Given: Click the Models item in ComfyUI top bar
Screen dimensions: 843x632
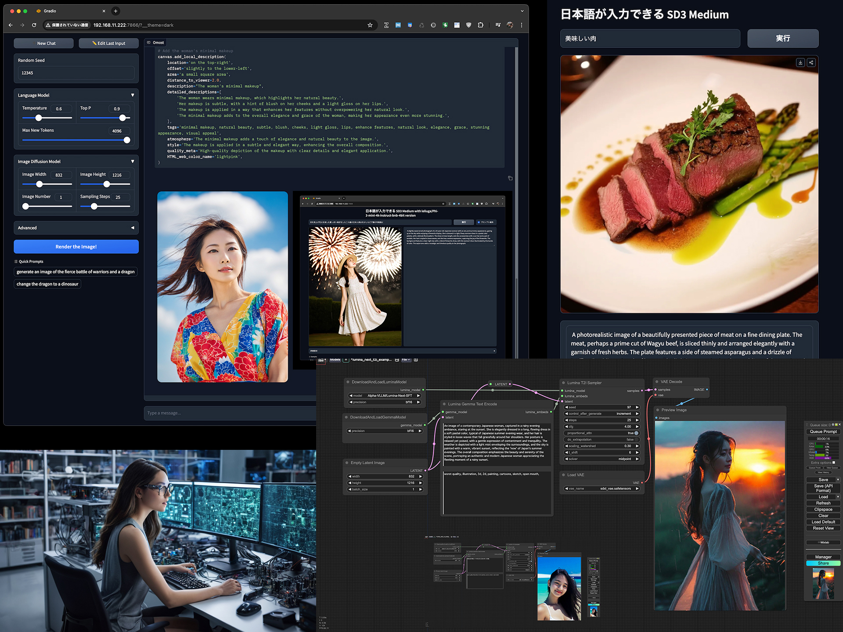Looking at the screenshot, I should [335, 360].
